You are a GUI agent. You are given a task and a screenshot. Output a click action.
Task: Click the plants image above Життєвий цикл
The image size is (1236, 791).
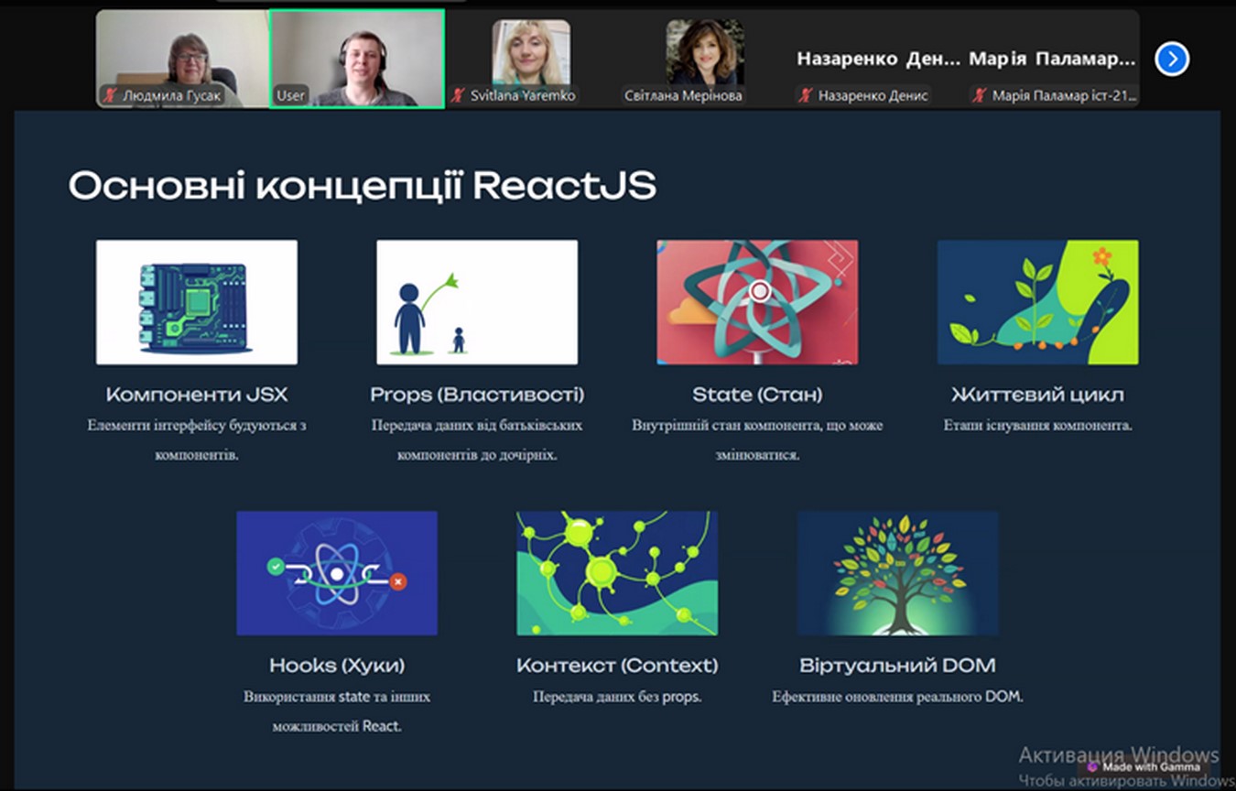pos(1037,302)
